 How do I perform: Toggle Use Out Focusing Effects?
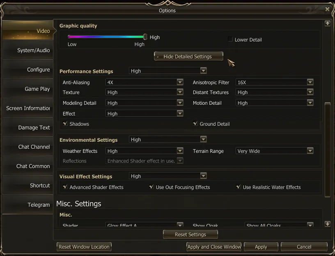(151, 187)
